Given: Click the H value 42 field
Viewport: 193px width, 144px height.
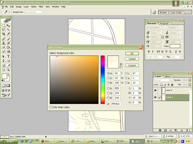Looking at the screenshot, I should pos(117,73).
